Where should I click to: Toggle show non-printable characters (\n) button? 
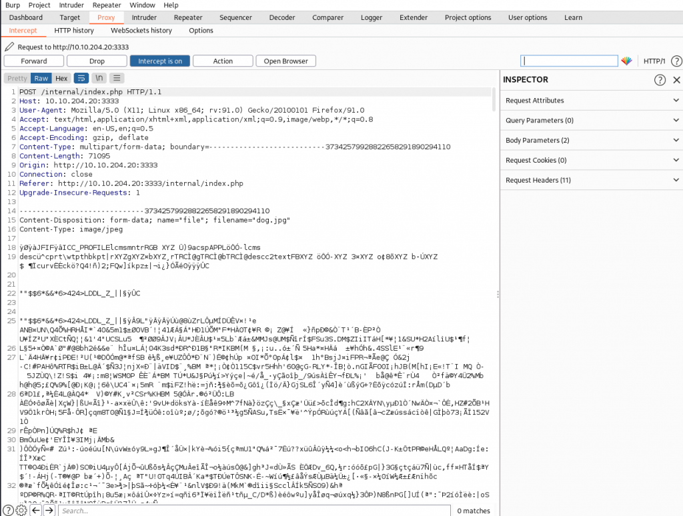click(x=99, y=78)
